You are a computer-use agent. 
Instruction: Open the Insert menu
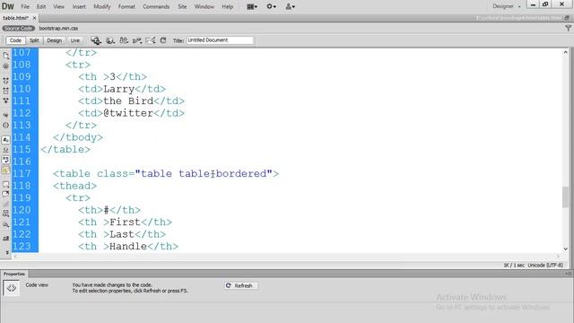79,6
